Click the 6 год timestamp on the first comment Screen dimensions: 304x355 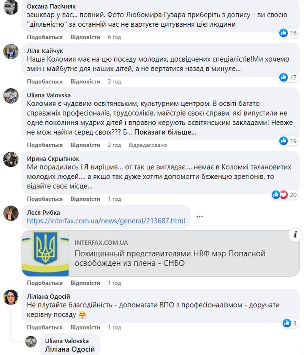pyautogui.click(x=114, y=37)
